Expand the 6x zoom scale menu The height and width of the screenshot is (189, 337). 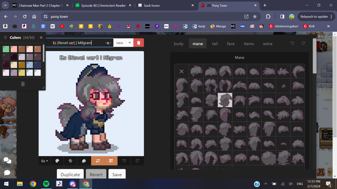(x=45, y=161)
